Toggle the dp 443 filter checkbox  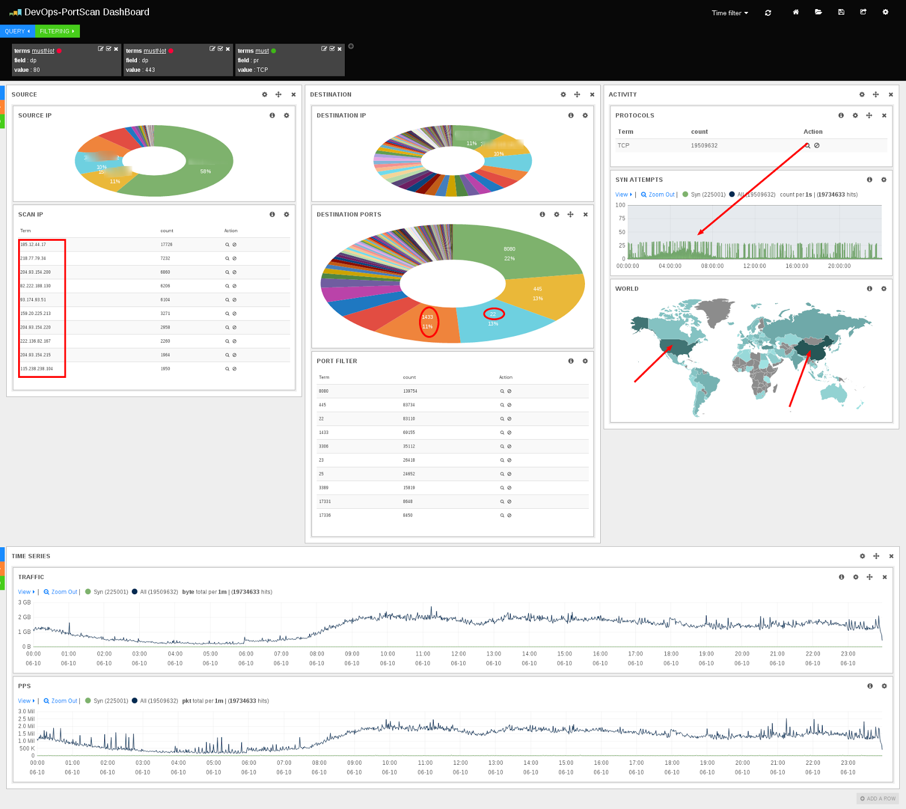220,49
